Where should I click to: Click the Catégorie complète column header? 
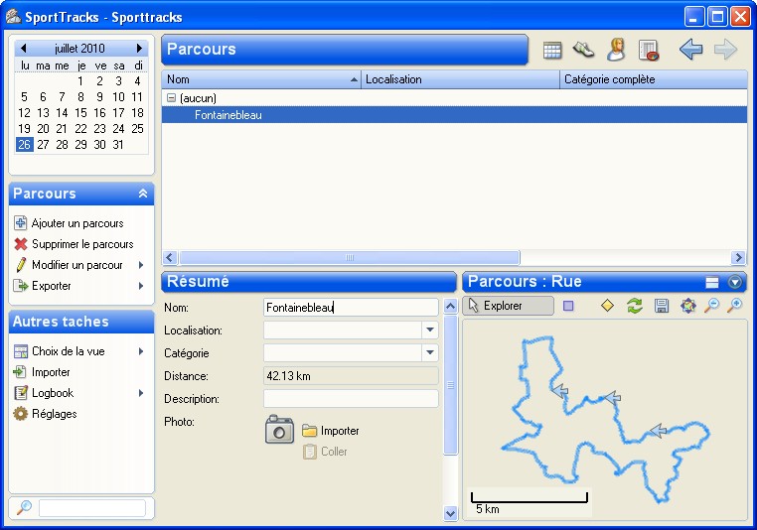coord(654,79)
